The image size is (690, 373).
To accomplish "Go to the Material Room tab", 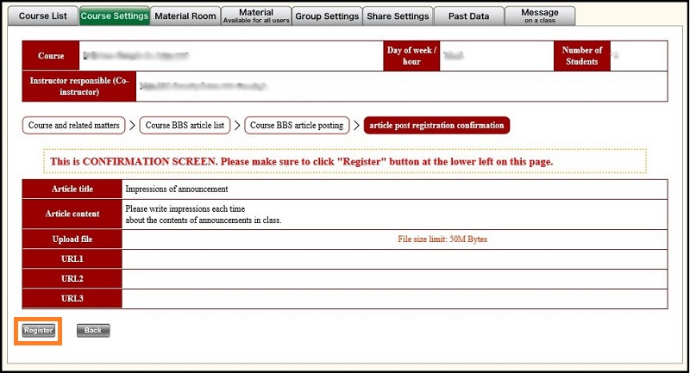I will point(185,16).
